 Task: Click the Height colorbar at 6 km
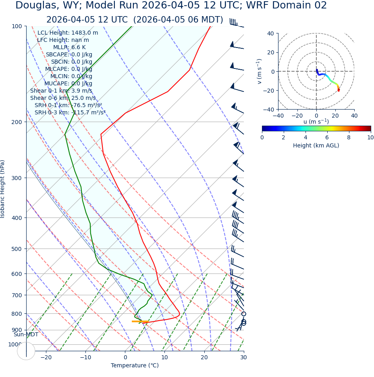327,128
